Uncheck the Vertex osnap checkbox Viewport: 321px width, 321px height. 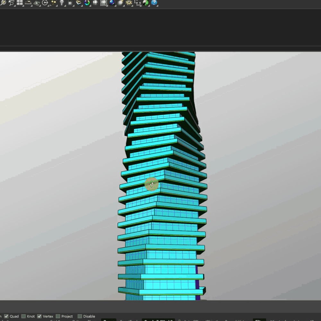[x=39, y=316]
